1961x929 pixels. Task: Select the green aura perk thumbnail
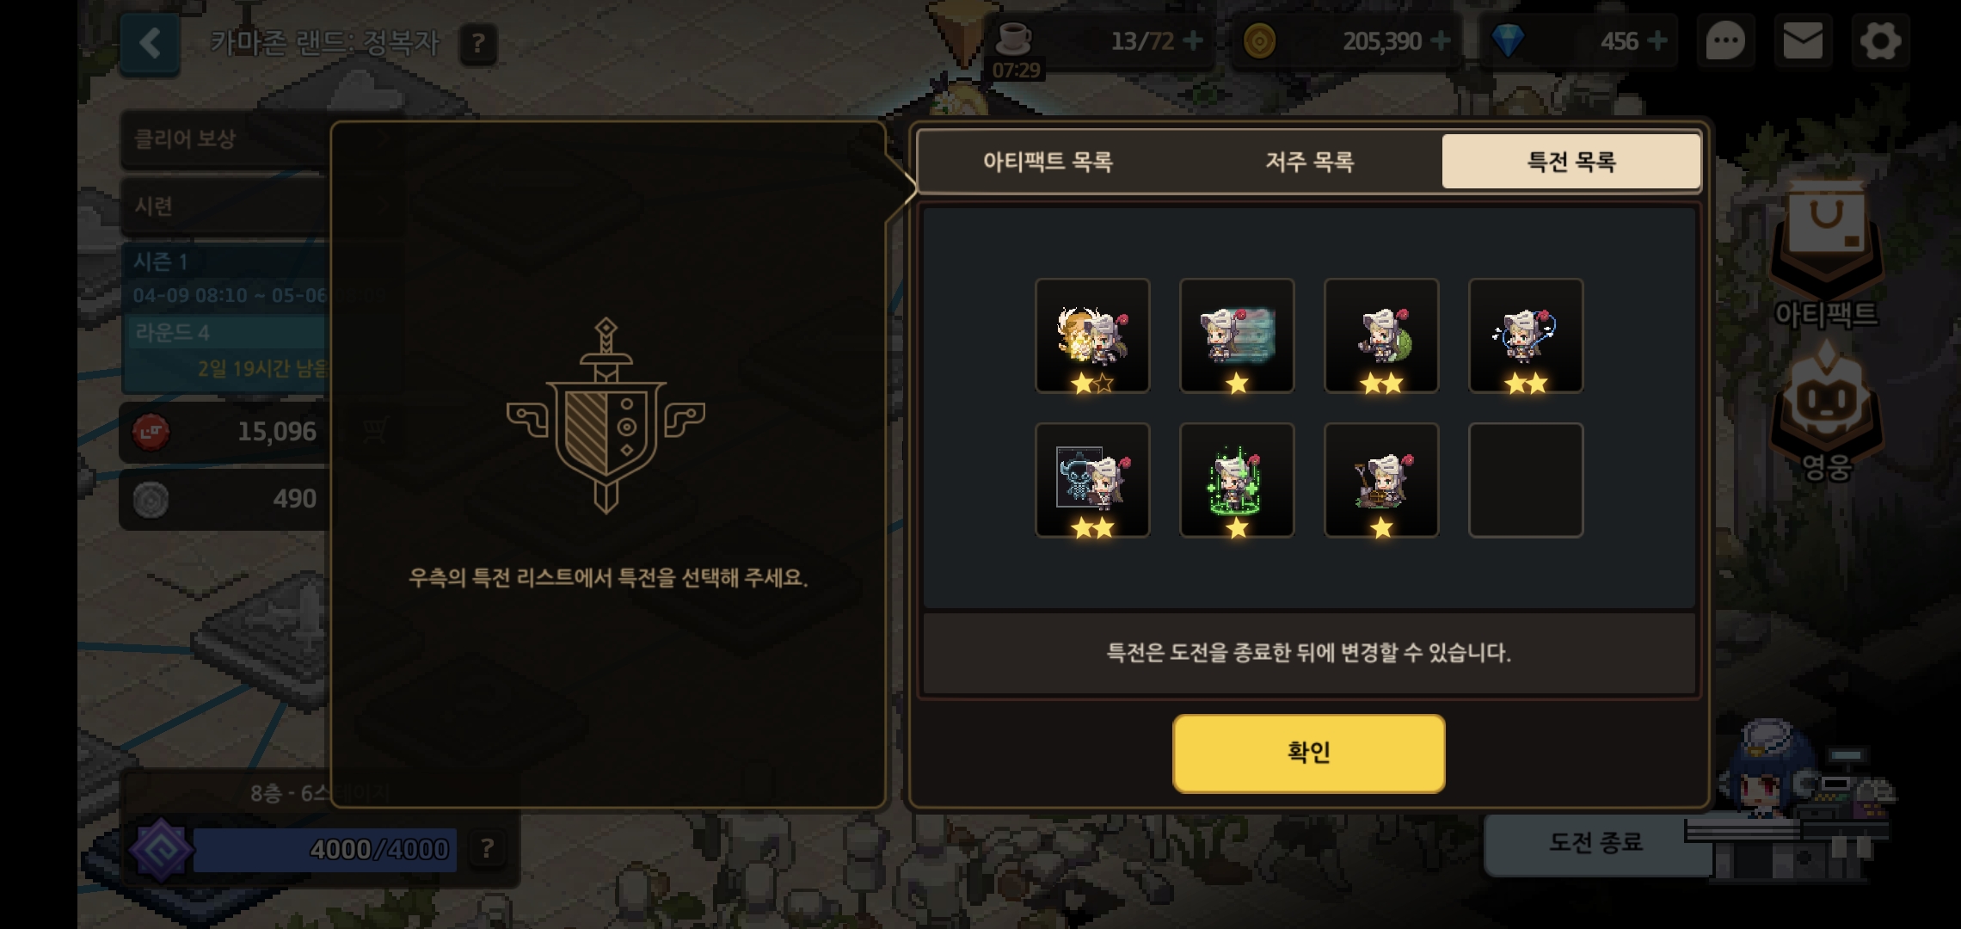(1237, 480)
